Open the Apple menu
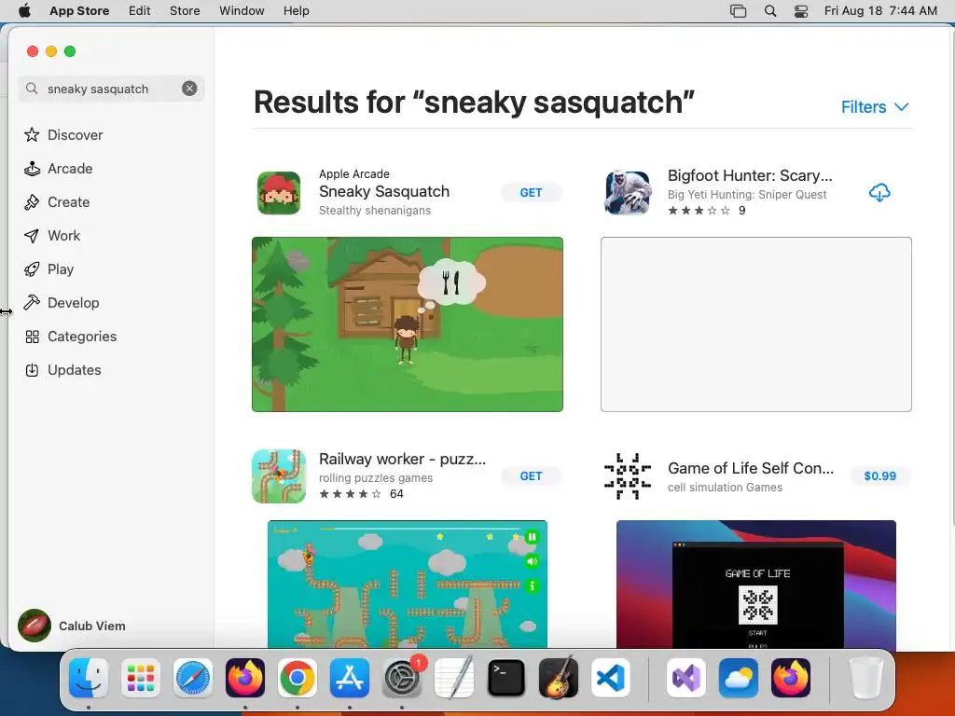The height and width of the screenshot is (716, 955). (24, 11)
